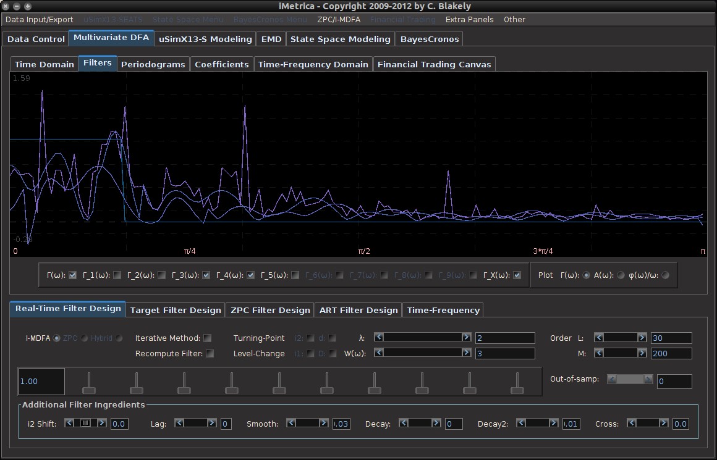
Task: Click the left arrow of the λ scrollbar
Action: click(380, 337)
